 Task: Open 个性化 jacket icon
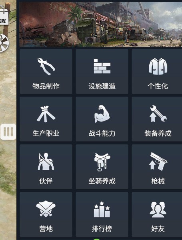(x=158, y=66)
